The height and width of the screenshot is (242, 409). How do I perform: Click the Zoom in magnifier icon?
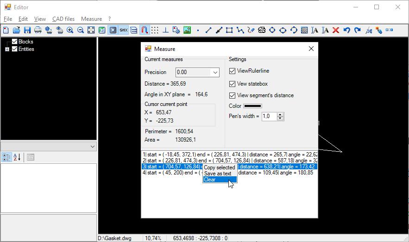[70, 30]
